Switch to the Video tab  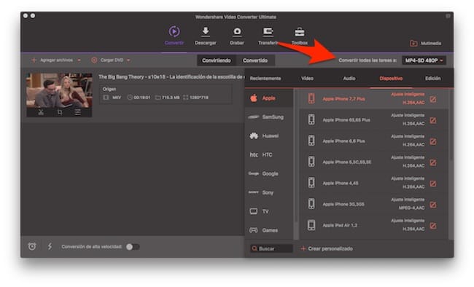(307, 79)
